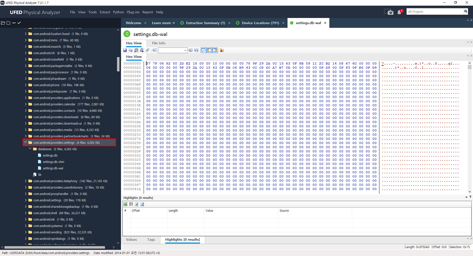Viewport: 473px width, 256px height.
Task: Click the copy icon in hex toolbar
Action: pyautogui.click(x=130, y=51)
